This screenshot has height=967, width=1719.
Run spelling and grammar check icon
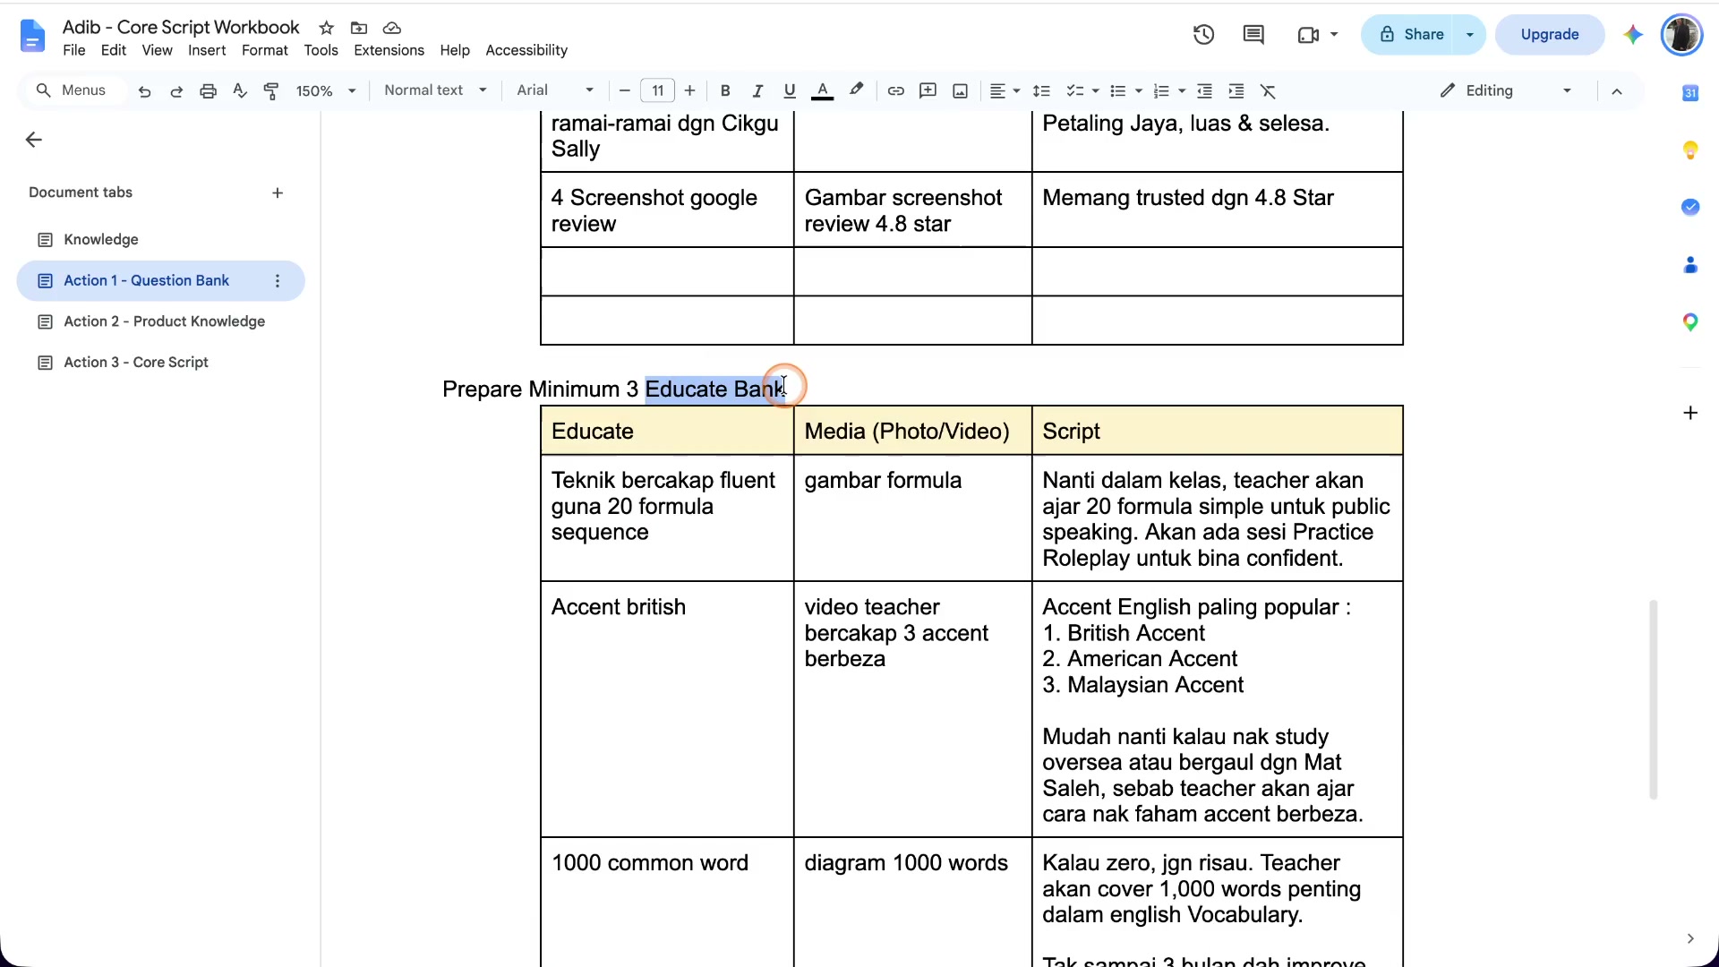(239, 91)
